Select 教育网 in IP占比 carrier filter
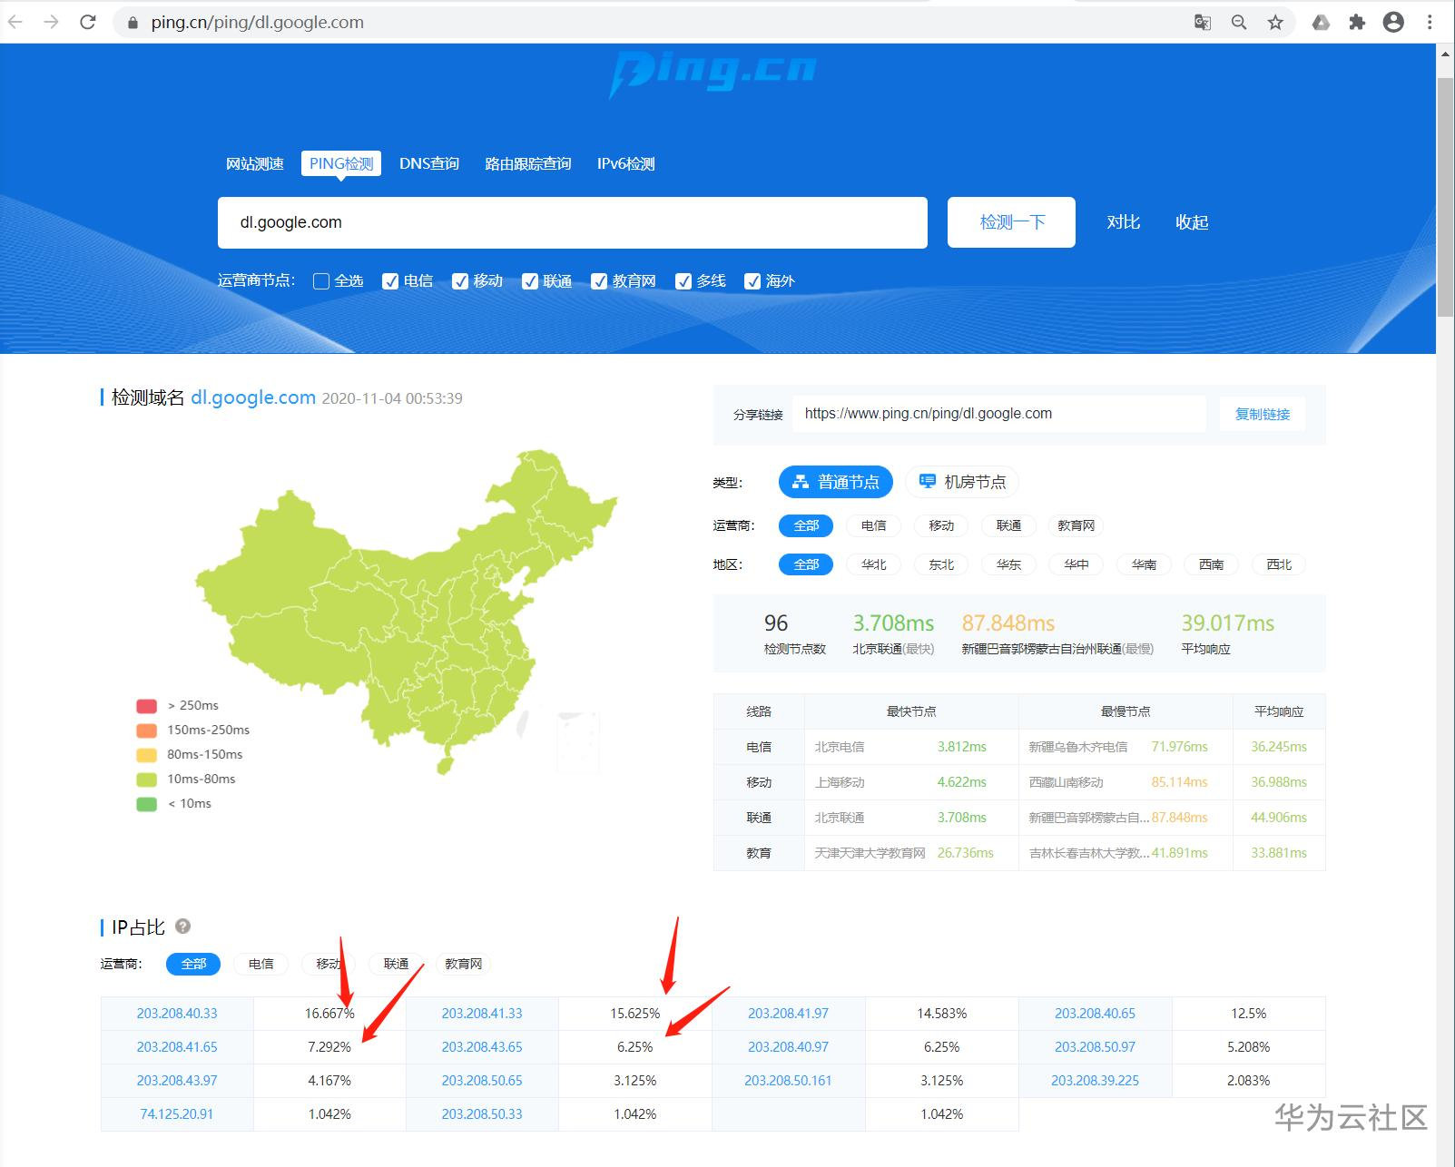This screenshot has height=1167, width=1455. point(464,964)
